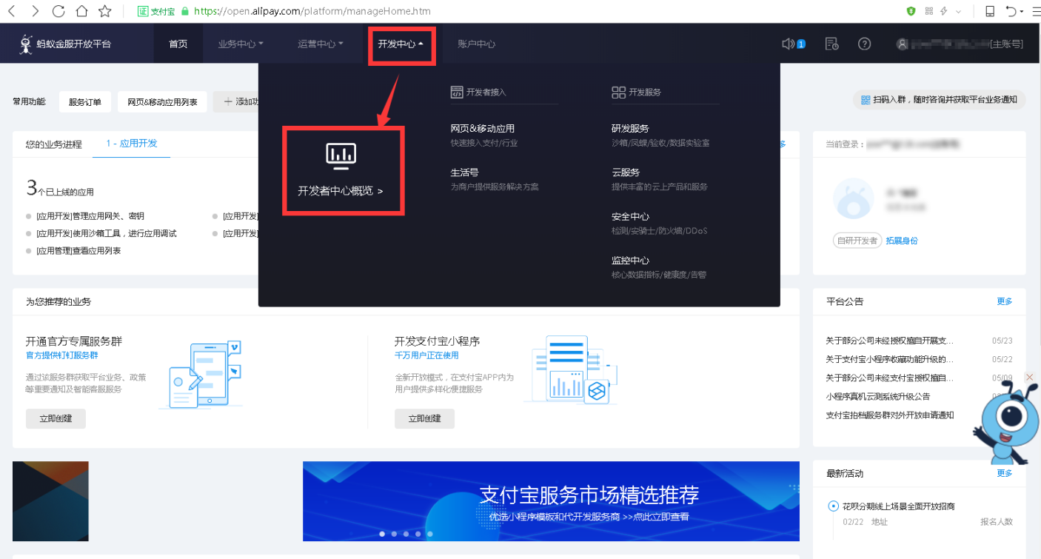Image resolution: width=1041 pixels, height=559 pixels.
Task: Switch to the 1 - 应用开发 tab
Action: 132,143
